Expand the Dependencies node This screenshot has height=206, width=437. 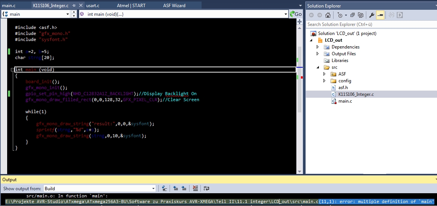point(317,47)
